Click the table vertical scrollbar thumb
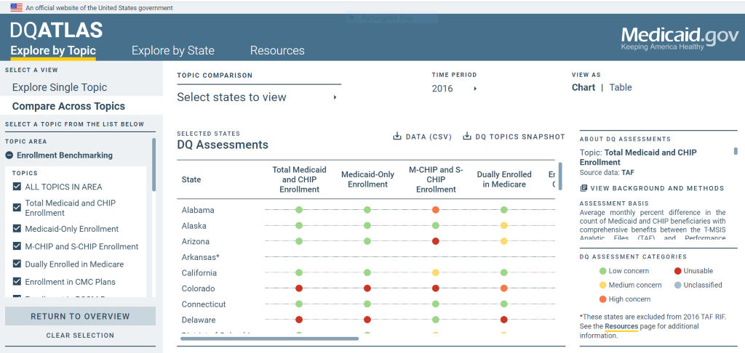Viewport: 745px width, 353px height. pos(560,176)
